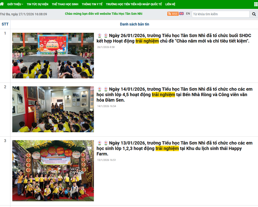
Task: Click the Danh sách bản tin header
Action: click(135, 24)
